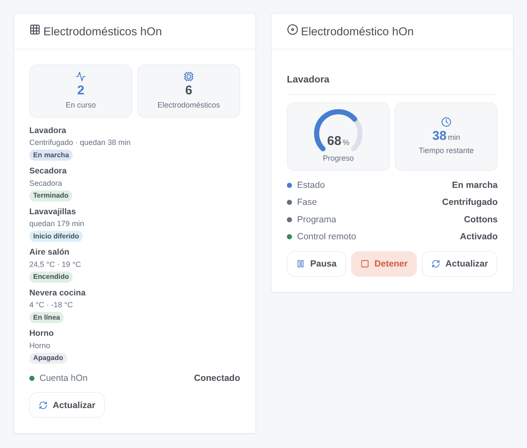Click 'quedan 179 min' under Lavavajillas

point(57,224)
